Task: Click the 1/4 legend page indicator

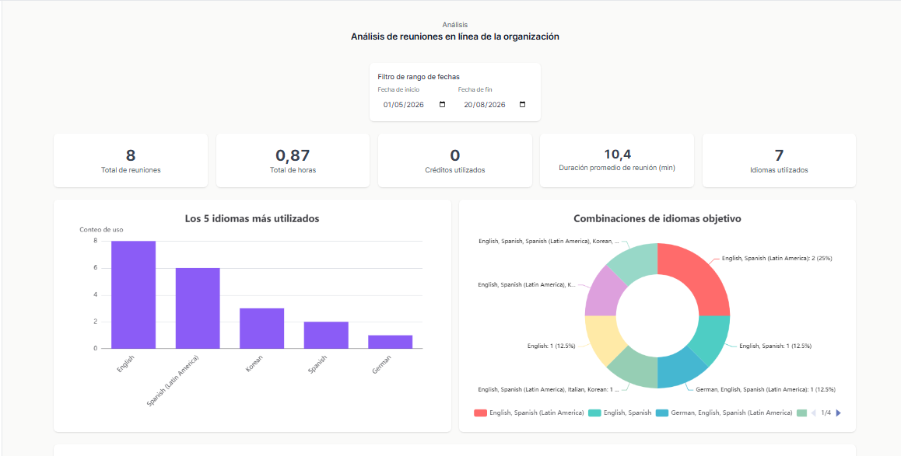Action: [x=826, y=412]
